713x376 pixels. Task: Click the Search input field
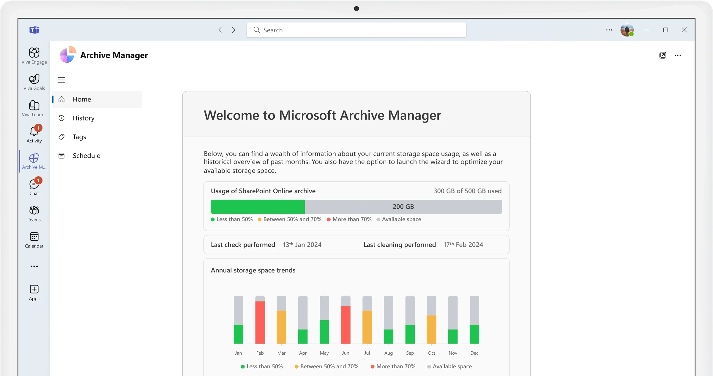click(x=356, y=30)
